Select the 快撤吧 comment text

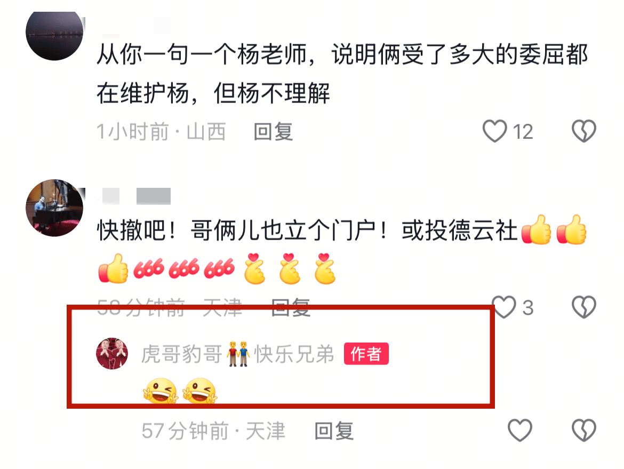[342, 250]
